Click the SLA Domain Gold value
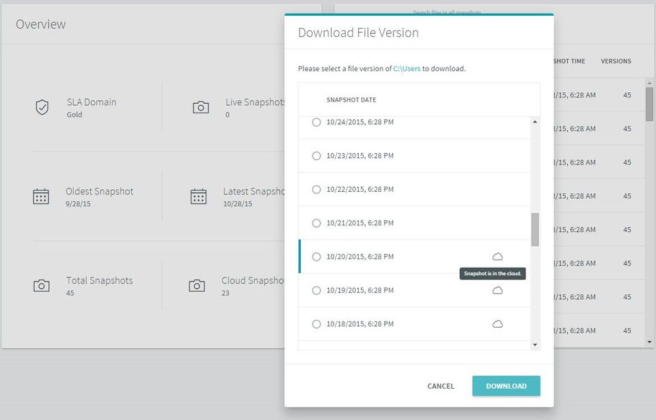Screen dimensions: 656x420 pos(74,115)
